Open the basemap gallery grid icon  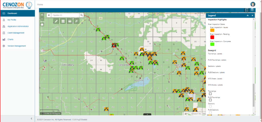click(x=63, y=21)
